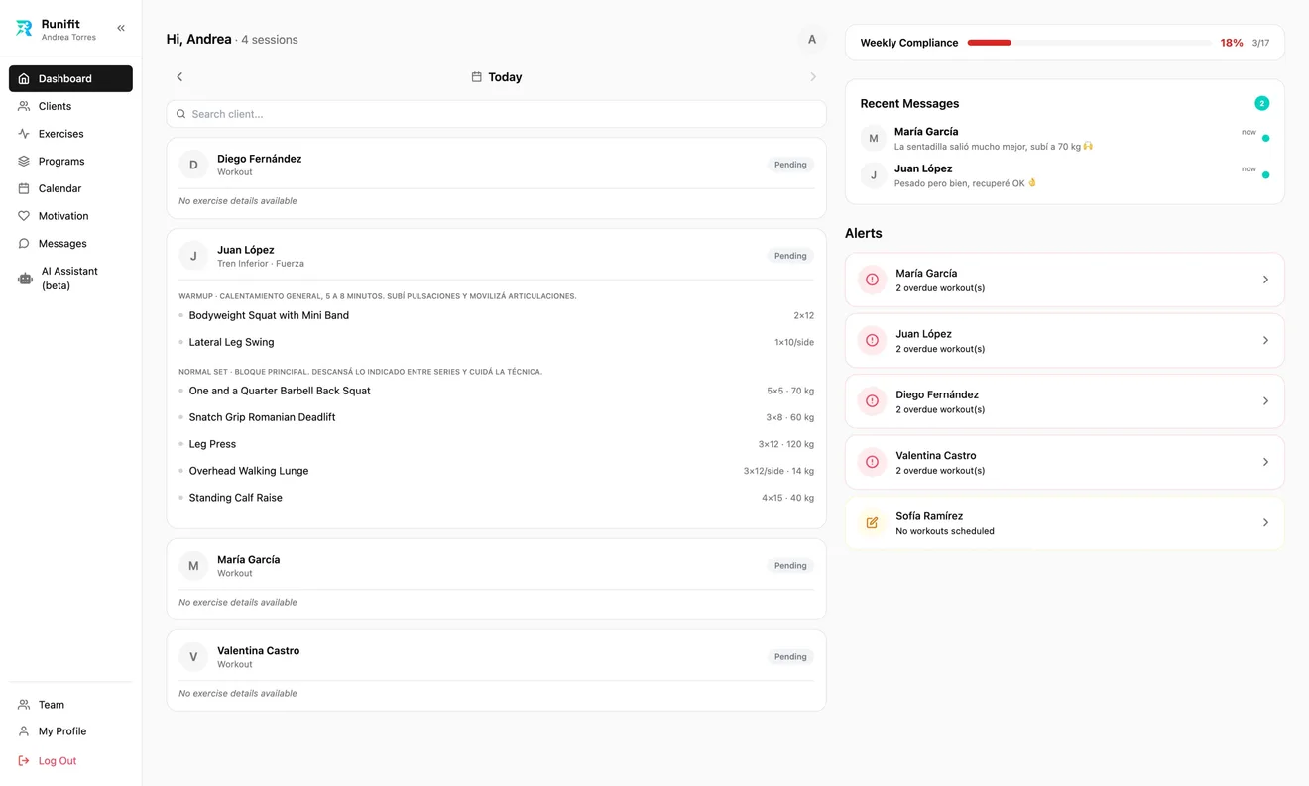Expand Sofía Ramírez alert chevron

click(1265, 522)
